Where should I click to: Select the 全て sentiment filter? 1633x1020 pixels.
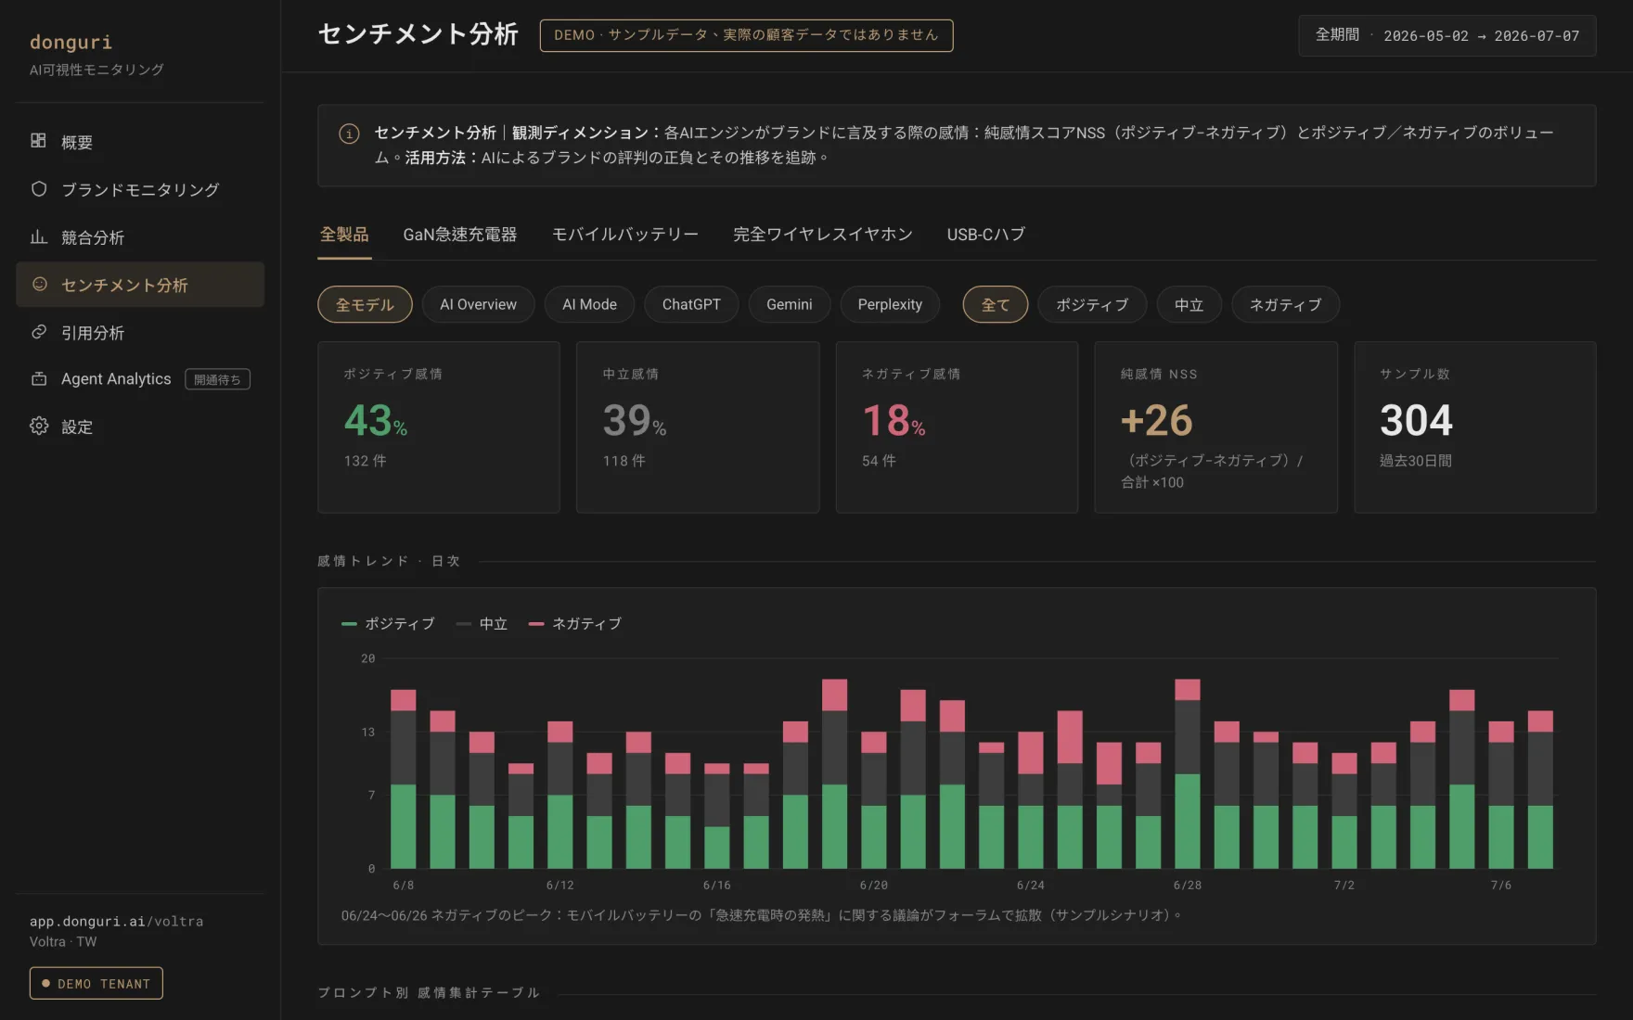[995, 304]
